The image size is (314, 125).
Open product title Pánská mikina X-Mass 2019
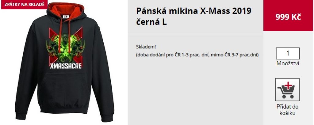[194, 11]
